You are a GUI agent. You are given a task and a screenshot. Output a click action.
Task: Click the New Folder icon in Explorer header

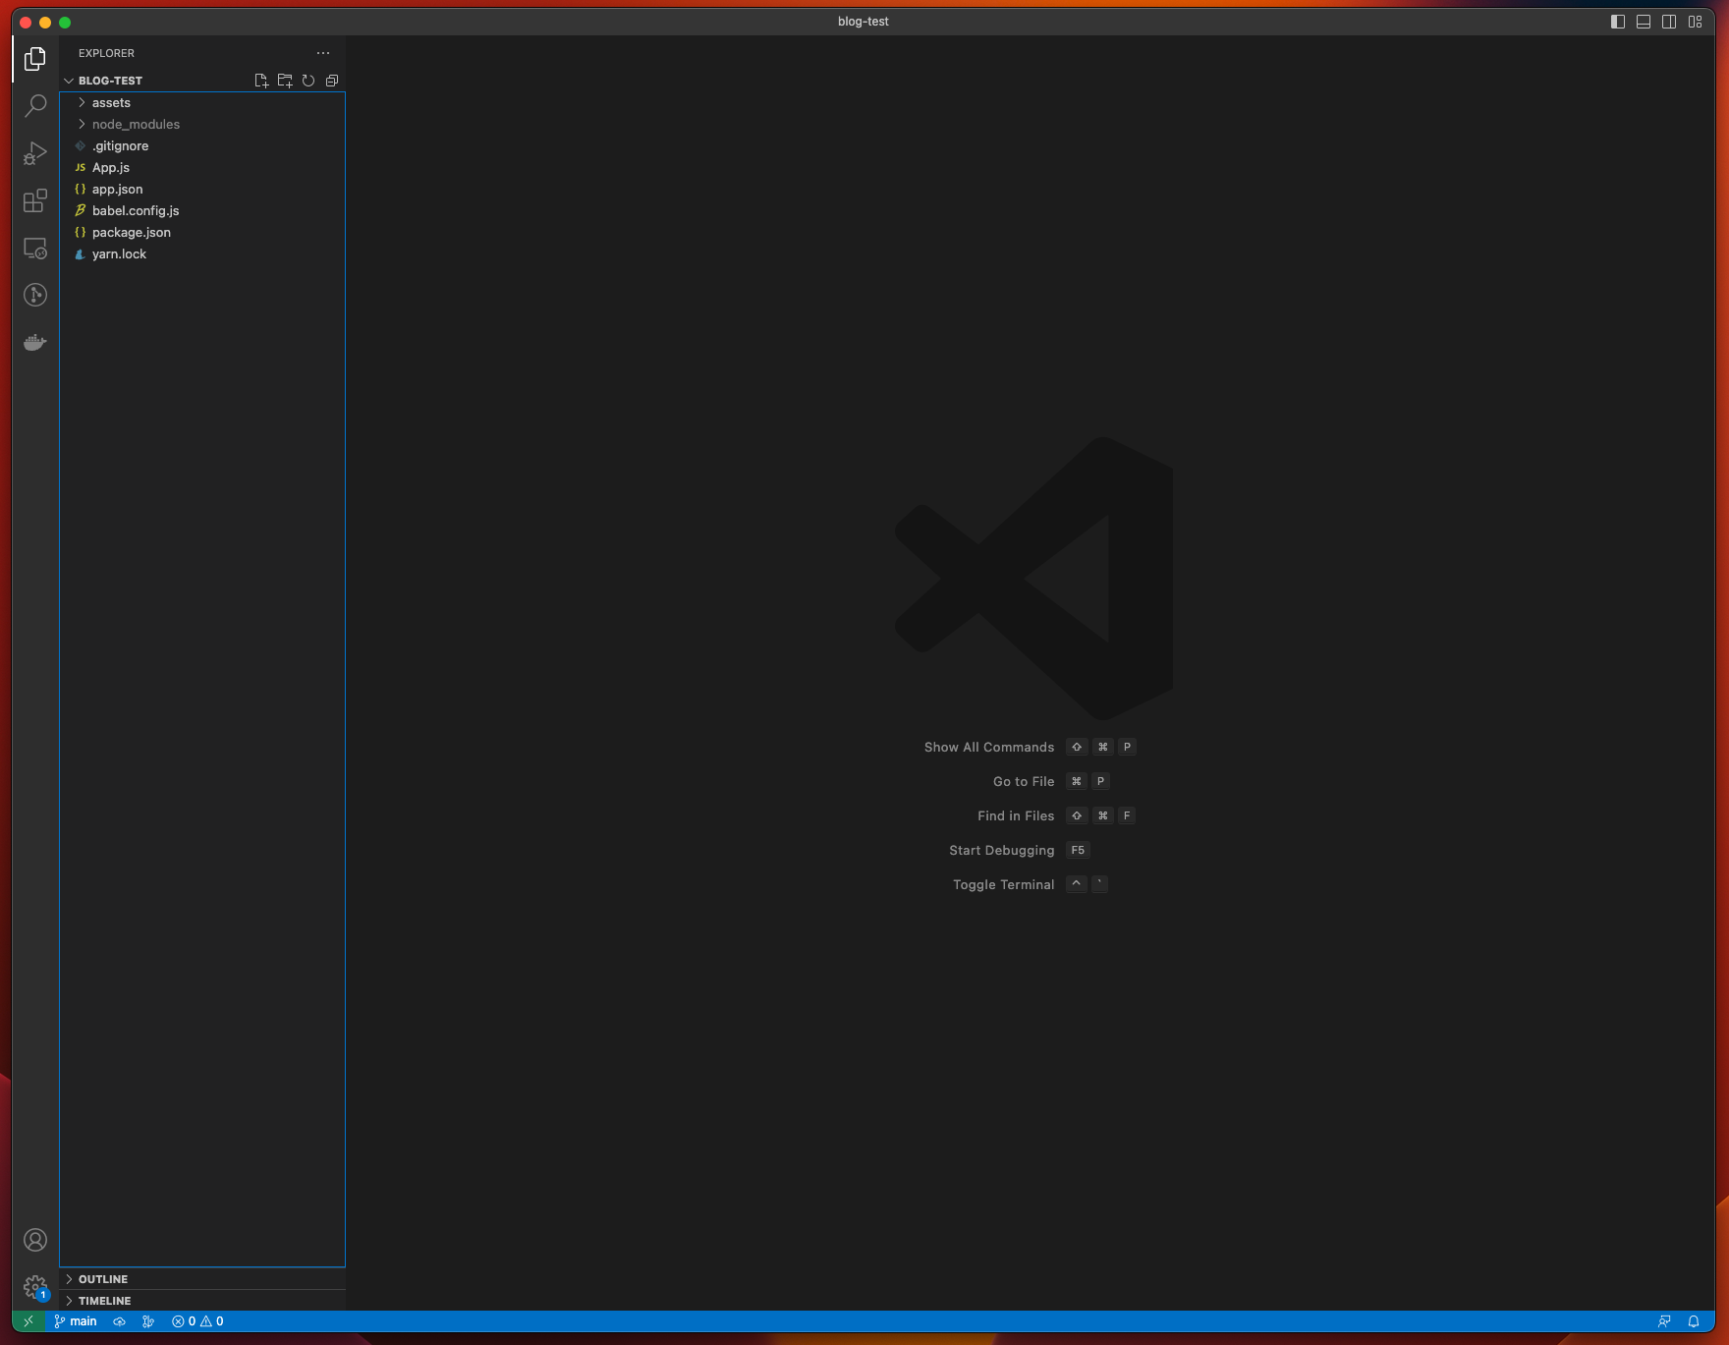point(285,81)
